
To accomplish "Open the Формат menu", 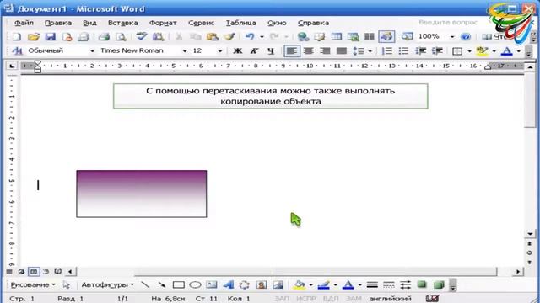I will [x=163, y=23].
